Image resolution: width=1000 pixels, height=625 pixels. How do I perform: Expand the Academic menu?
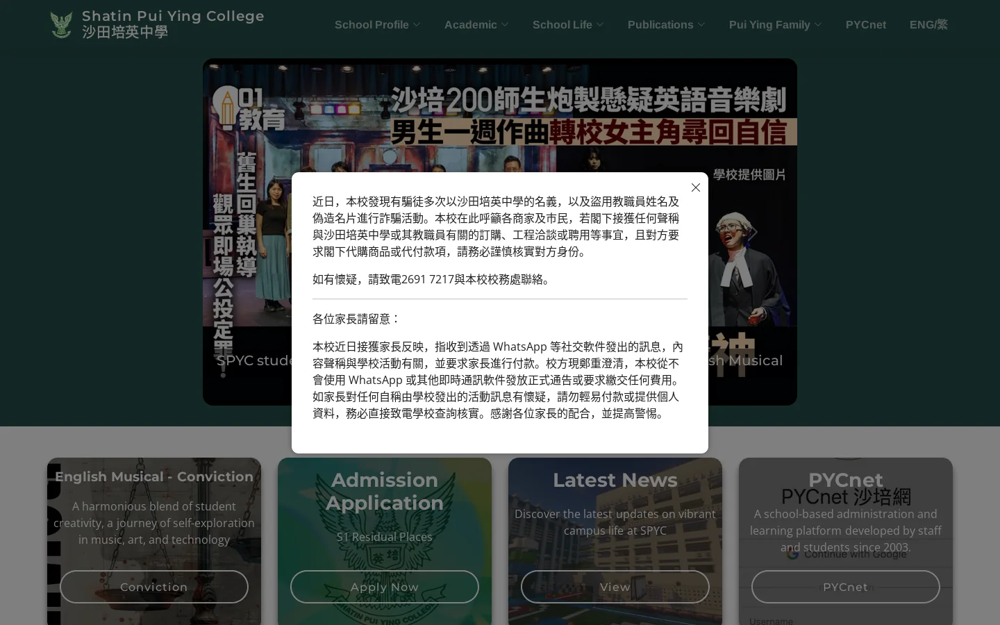(476, 24)
